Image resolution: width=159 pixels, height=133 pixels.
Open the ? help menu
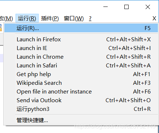point(90,18)
